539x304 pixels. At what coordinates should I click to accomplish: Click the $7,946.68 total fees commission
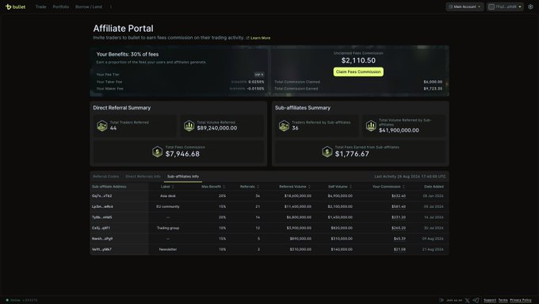182,154
